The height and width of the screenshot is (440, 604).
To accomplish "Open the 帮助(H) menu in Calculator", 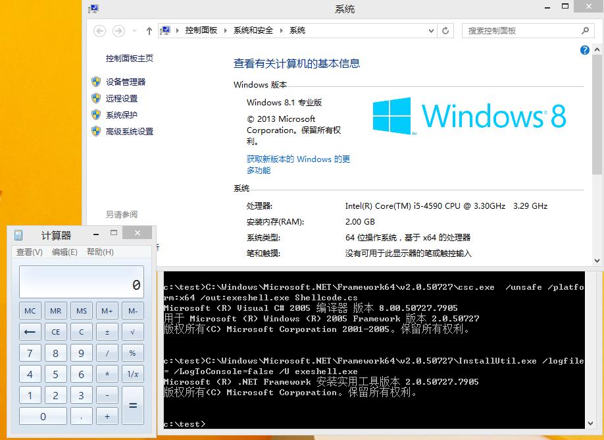I will point(100,252).
